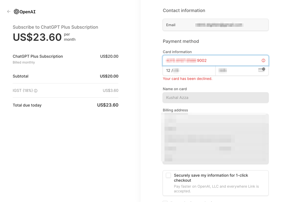
Task: Tick the 1-click checkout save checkbox
Action: 169,175
